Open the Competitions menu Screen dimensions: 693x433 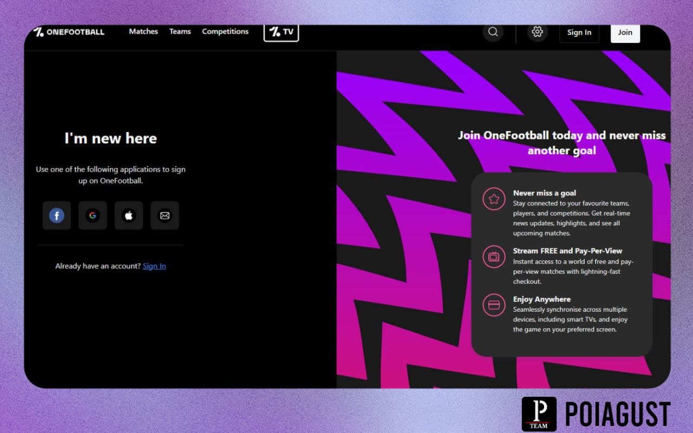click(225, 31)
